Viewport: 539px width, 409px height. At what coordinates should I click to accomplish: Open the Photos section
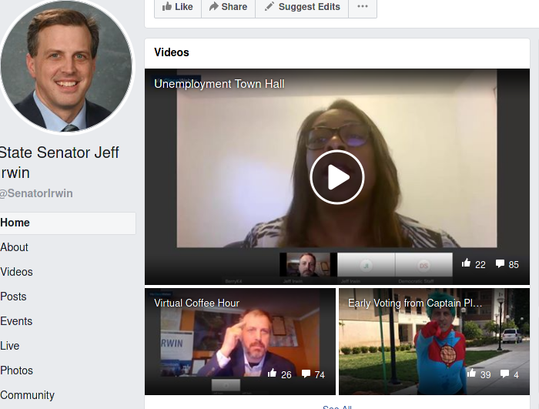(x=16, y=370)
